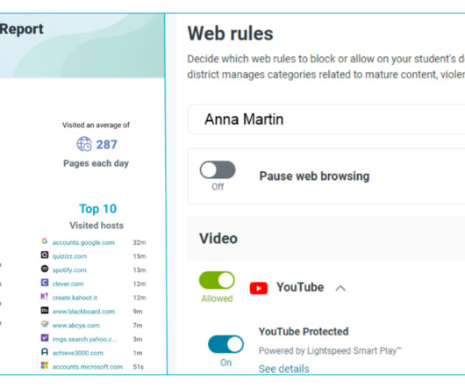This screenshot has width=465, height=388.
Task: Click the Spotify icon in the host list
Action: [x=45, y=269]
